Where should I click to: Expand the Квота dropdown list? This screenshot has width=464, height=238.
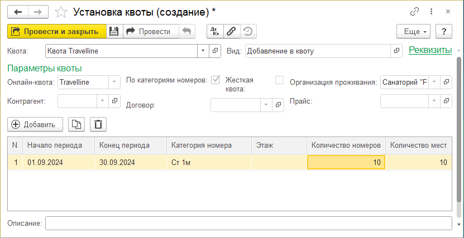point(203,51)
